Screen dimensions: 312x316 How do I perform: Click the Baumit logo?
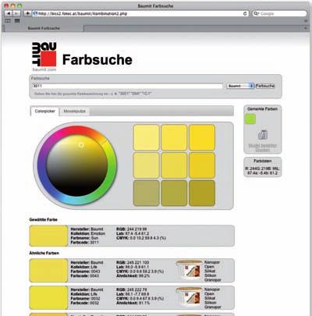(44, 56)
